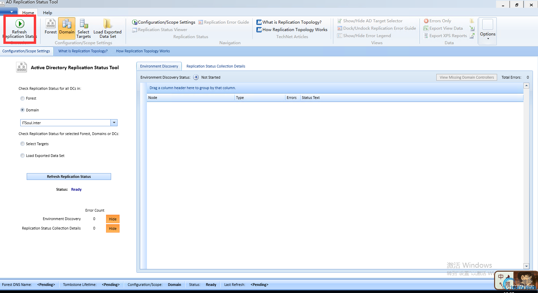Click the Node column header

190,98
